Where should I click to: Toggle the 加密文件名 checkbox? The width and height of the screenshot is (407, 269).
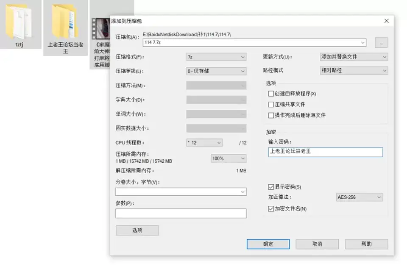[x=271, y=209]
